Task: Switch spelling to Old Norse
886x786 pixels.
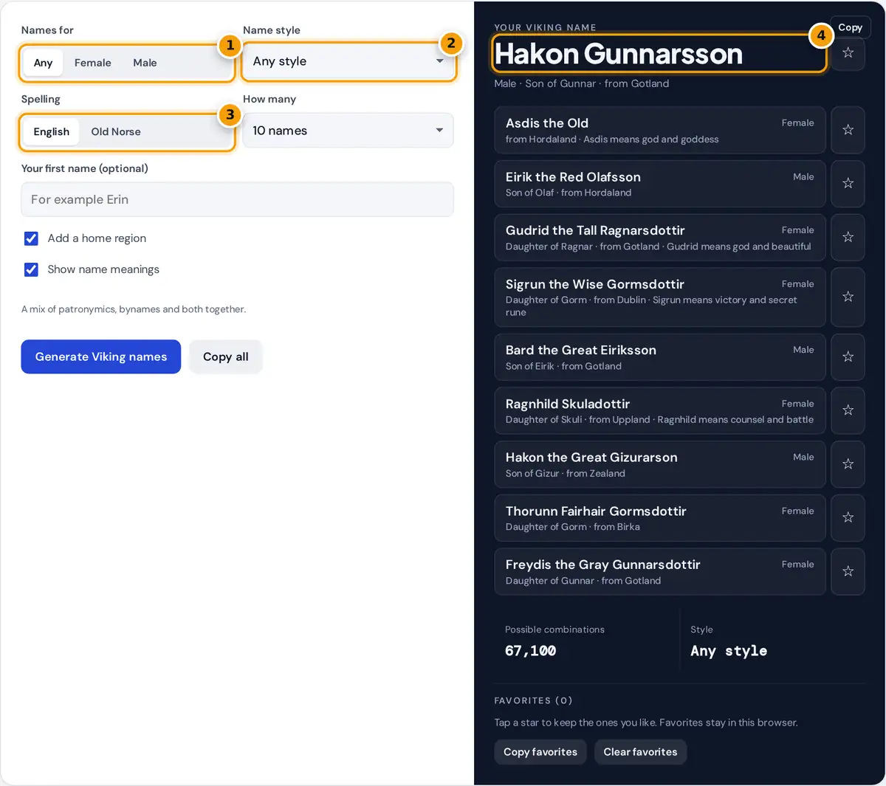Action: [x=116, y=131]
